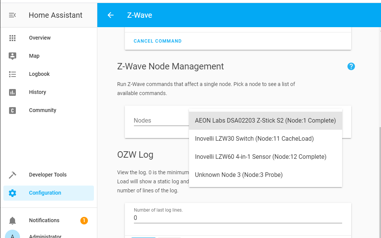Image resolution: width=381 pixels, height=238 pixels.
Task: Open the Administrator profile label
Action: point(45,236)
